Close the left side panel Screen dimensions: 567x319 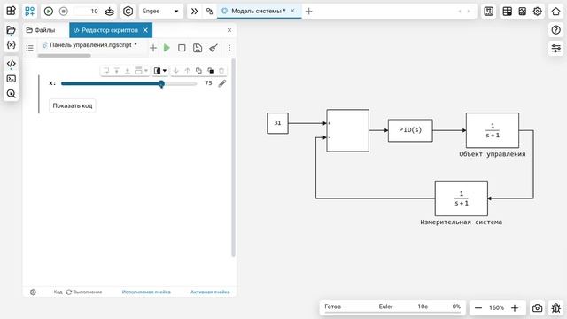pos(229,30)
